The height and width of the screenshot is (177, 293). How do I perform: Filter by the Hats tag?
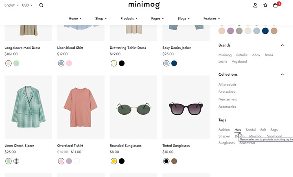pyautogui.click(x=238, y=130)
